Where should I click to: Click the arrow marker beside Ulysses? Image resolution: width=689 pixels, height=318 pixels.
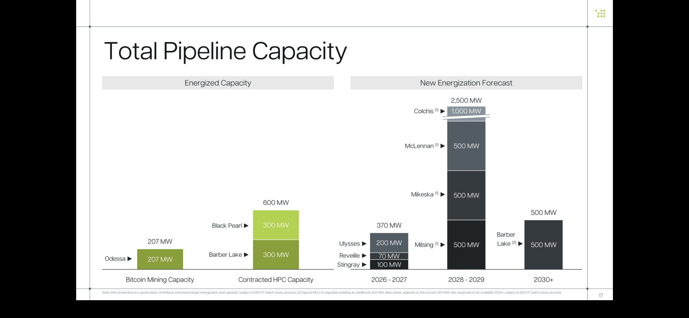pyautogui.click(x=364, y=244)
